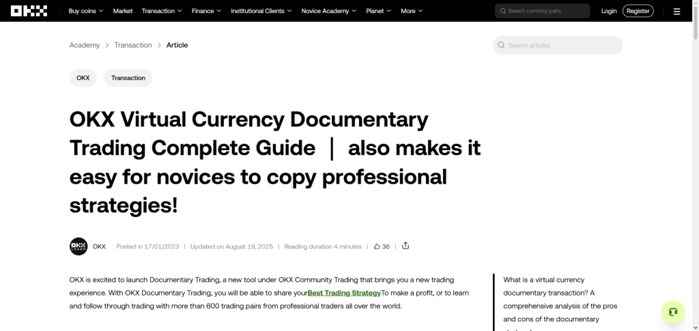Viewport: 699px width, 331px height.
Task: Click the share icon below title
Action: pos(405,246)
